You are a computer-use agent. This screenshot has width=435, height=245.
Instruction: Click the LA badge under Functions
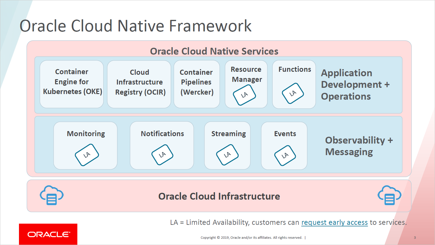click(293, 93)
